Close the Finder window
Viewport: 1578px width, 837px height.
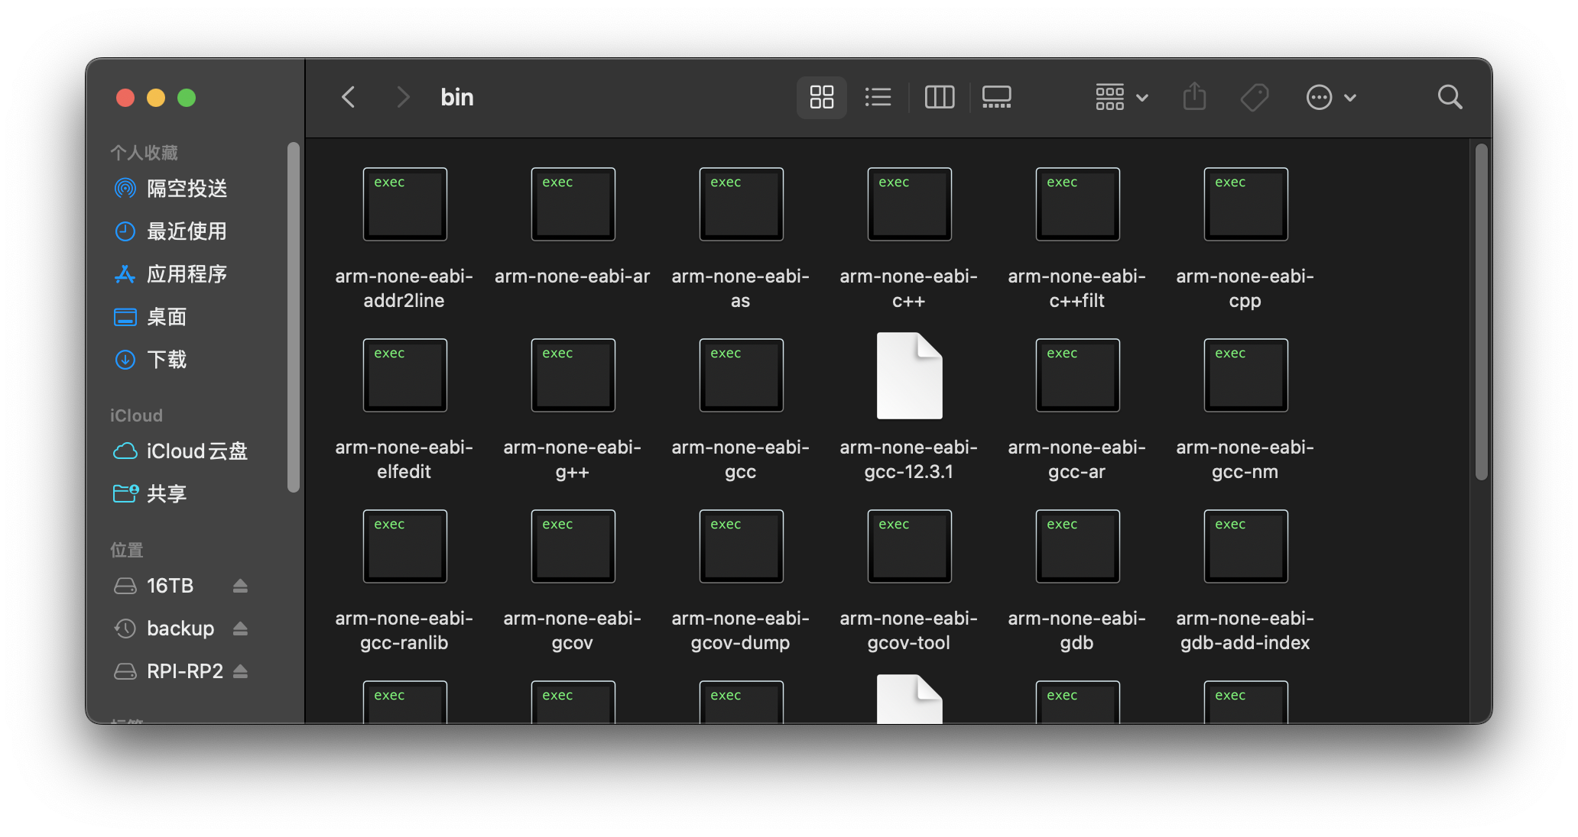(x=125, y=98)
